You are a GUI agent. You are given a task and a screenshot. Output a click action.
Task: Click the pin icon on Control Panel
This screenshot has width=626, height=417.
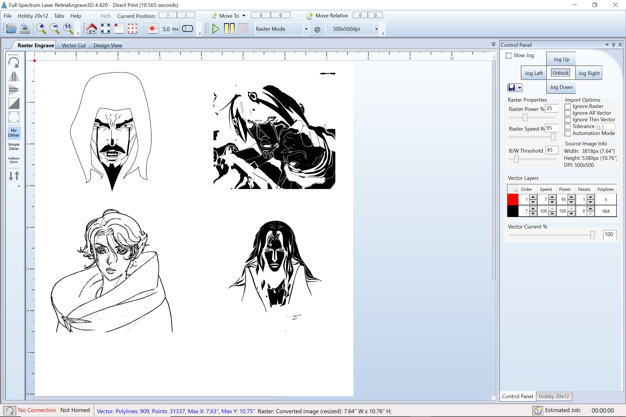614,45
